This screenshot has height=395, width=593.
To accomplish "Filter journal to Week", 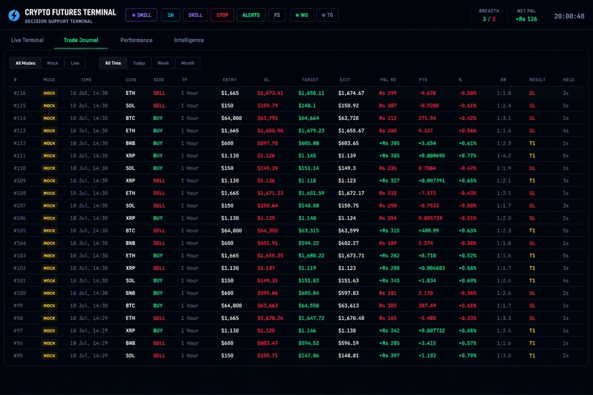I will (163, 63).
